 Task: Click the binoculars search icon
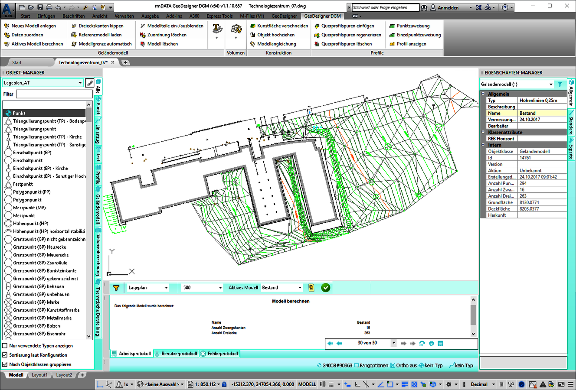(x=424, y=8)
